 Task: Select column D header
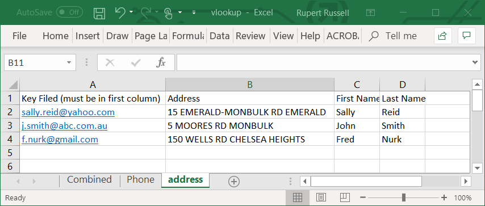(x=403, y=85)
